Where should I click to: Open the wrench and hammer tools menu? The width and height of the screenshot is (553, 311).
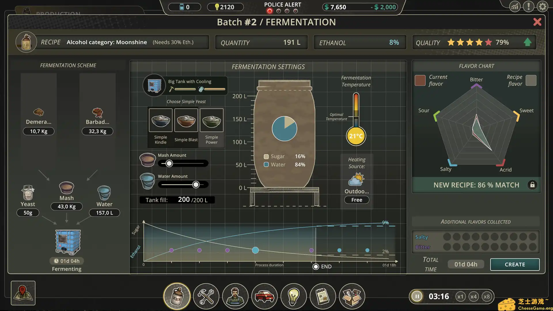(x=206, y=296)
